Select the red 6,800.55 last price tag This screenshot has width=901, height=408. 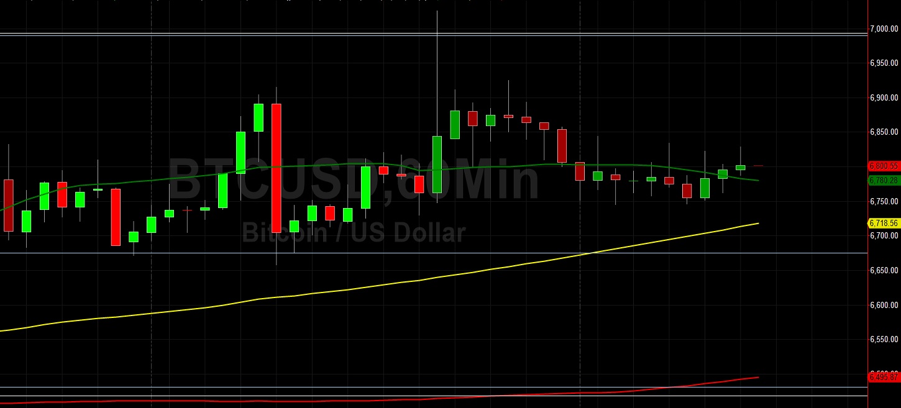[884, 166]
